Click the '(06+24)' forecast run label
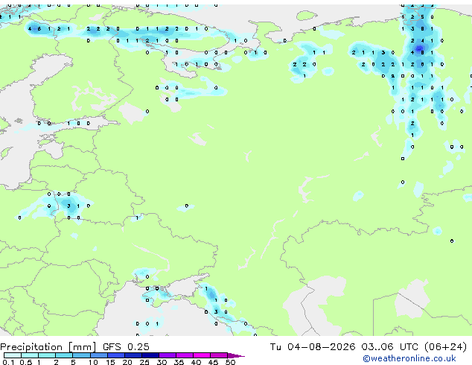472x365 pixels. click(x=445, y=346)
